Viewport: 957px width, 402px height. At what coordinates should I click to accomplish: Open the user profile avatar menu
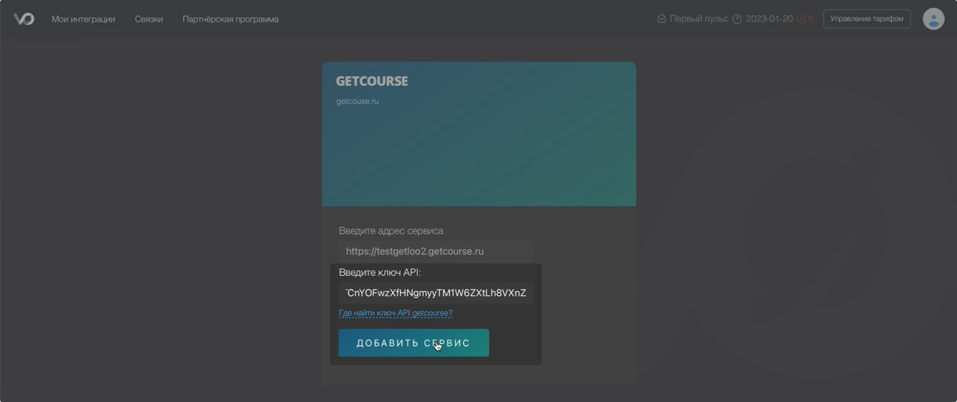[x=933, y=19]
